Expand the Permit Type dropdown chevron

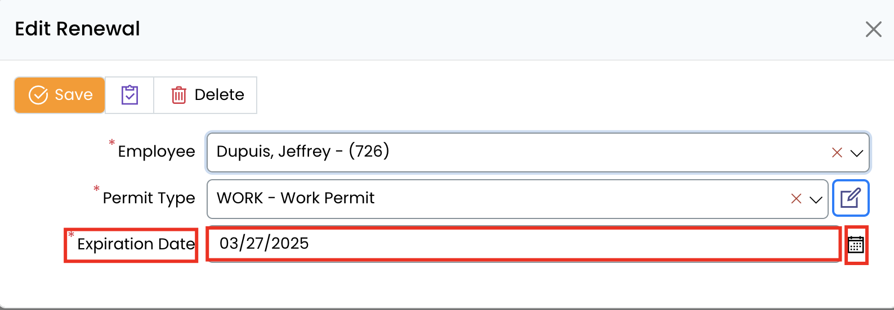tap(816, 199)
